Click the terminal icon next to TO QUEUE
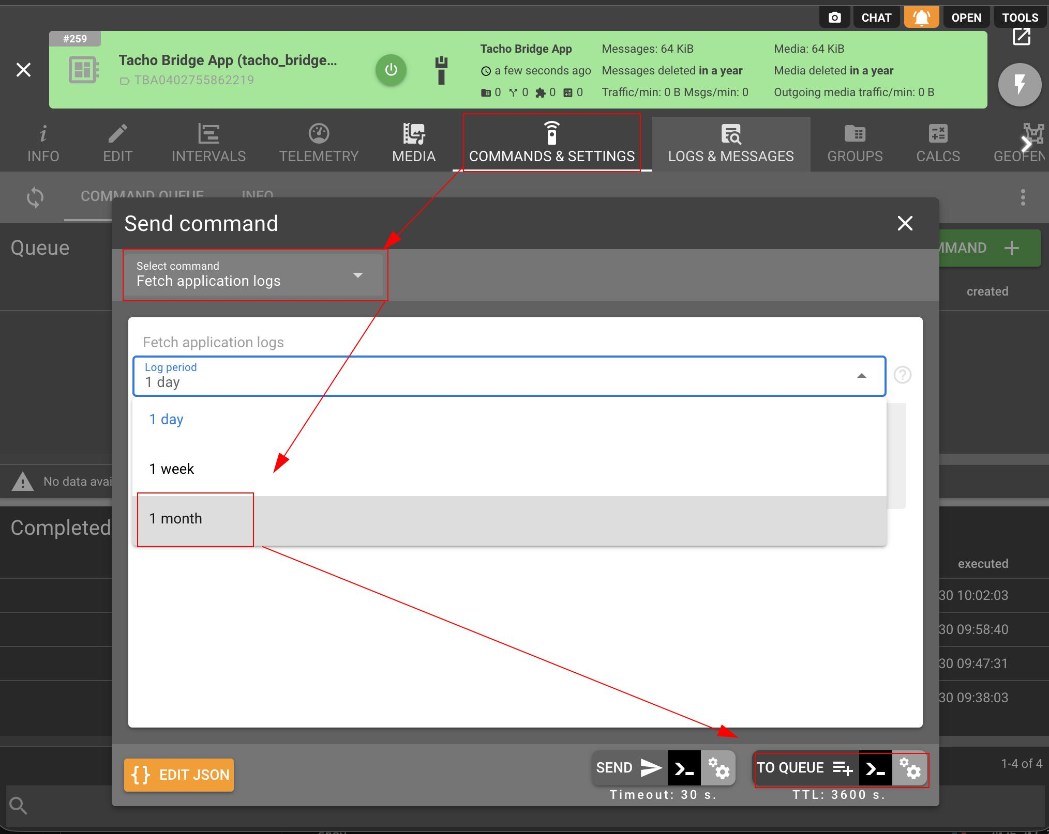 point(875,768)
